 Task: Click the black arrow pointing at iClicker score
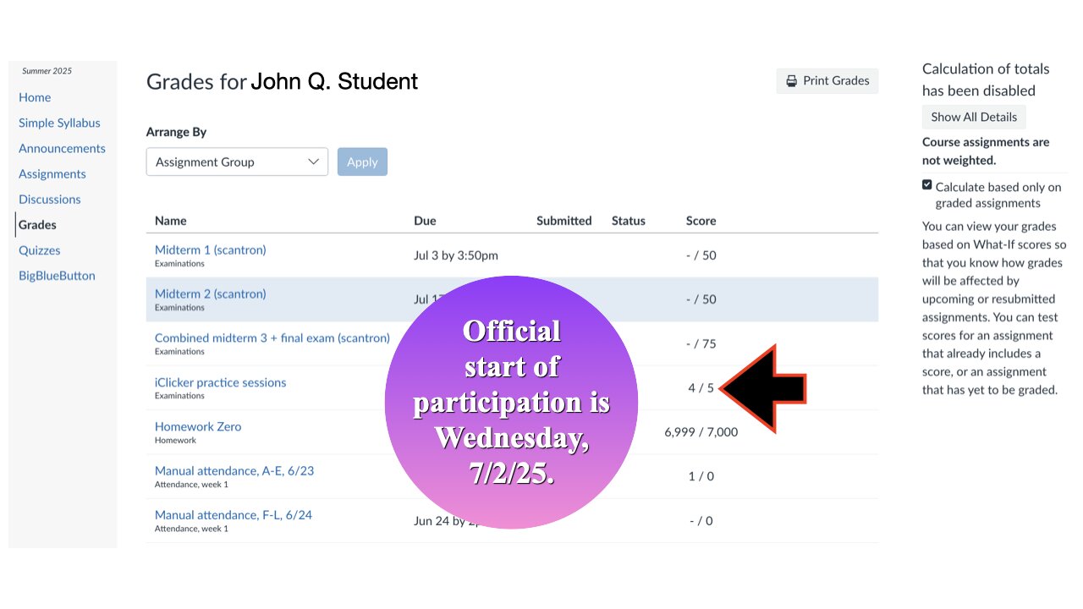click(762, 389)
